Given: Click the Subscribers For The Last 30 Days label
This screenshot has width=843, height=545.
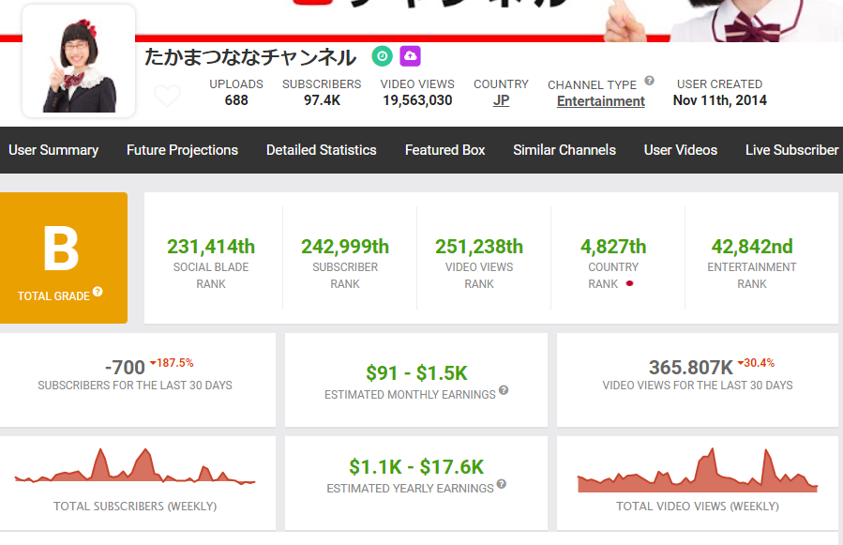Looking at the screenshot, I should [x=135, y=386].
